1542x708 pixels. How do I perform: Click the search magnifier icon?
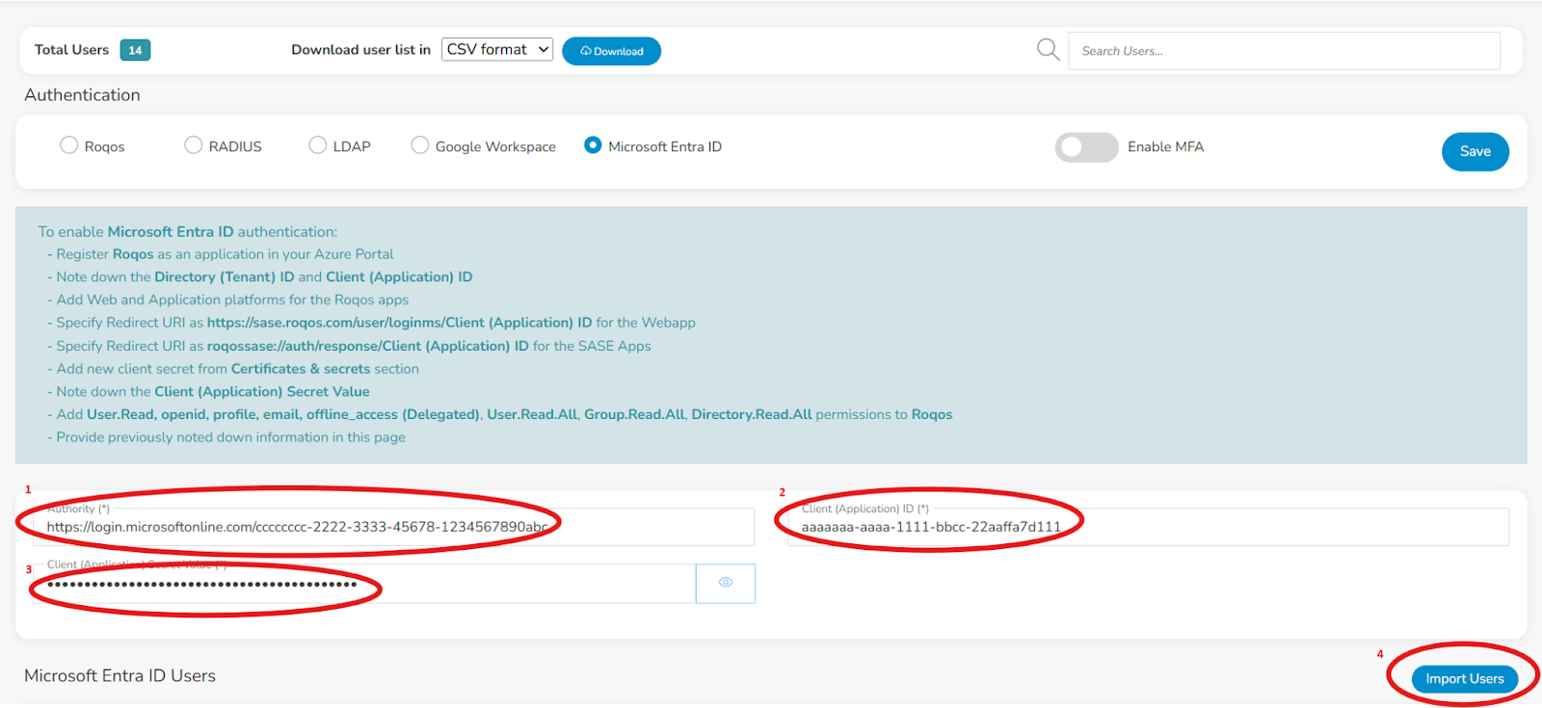1048,49
